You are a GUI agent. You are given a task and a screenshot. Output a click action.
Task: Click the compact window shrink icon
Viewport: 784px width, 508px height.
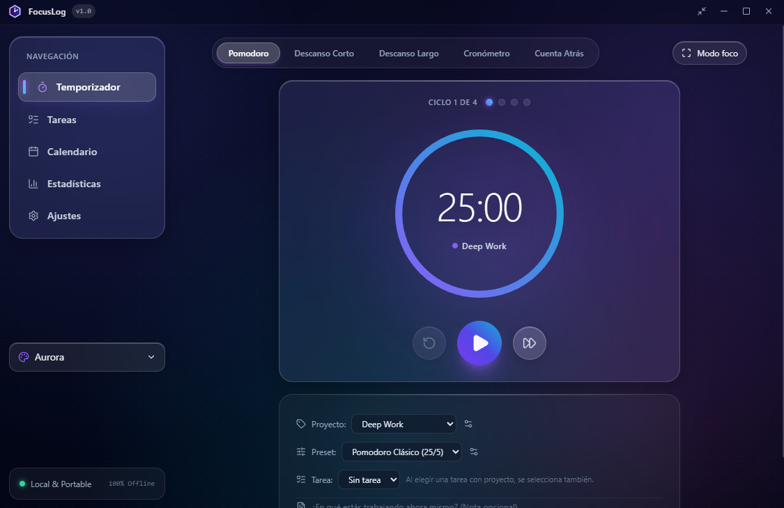tap(702, 11)
